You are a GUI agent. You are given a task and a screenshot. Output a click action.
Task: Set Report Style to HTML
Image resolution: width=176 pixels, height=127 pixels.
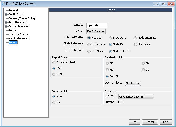54,74
